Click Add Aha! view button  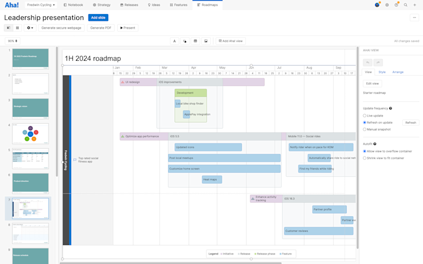point(231,41)
